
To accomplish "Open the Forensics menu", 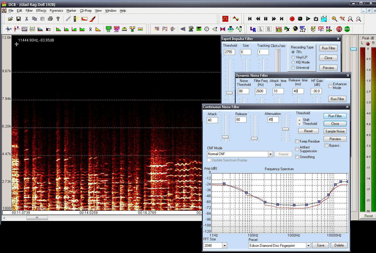I will (x=56, y=11).
